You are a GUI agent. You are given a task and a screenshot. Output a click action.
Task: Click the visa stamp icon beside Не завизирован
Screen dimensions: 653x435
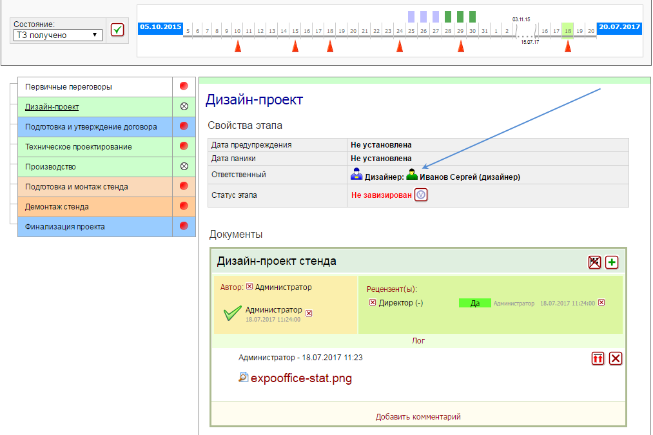(421, 195)
